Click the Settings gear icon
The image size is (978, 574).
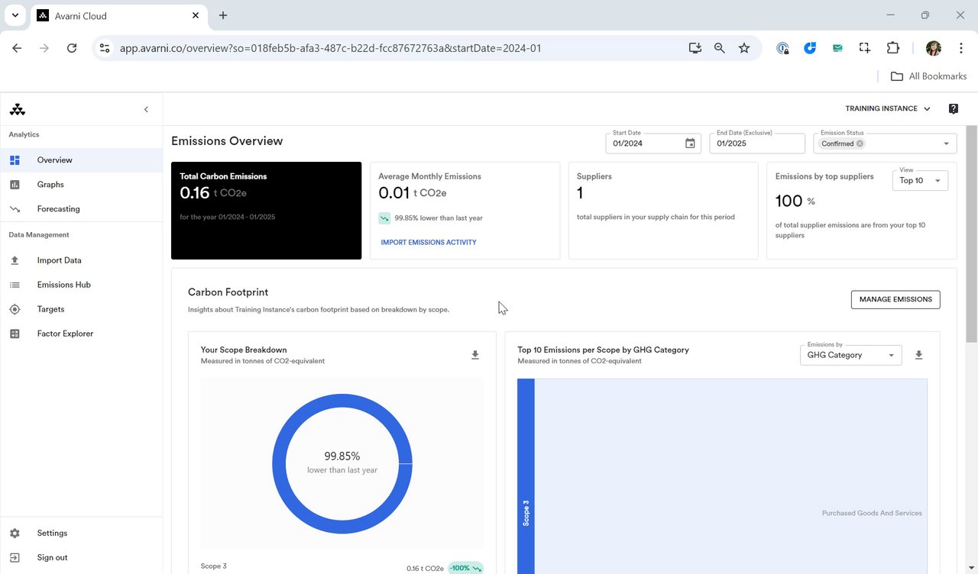tap(15, 534)
